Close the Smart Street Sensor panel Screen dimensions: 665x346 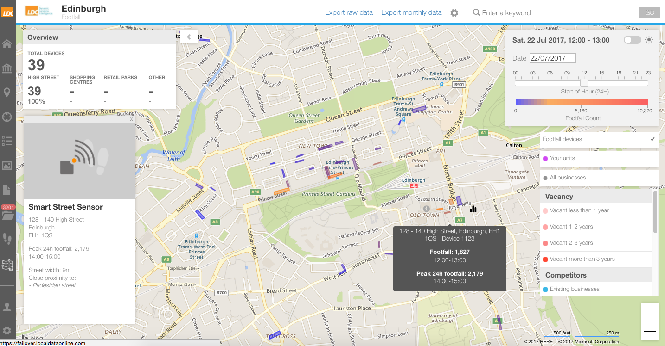(x=131, y=119)
